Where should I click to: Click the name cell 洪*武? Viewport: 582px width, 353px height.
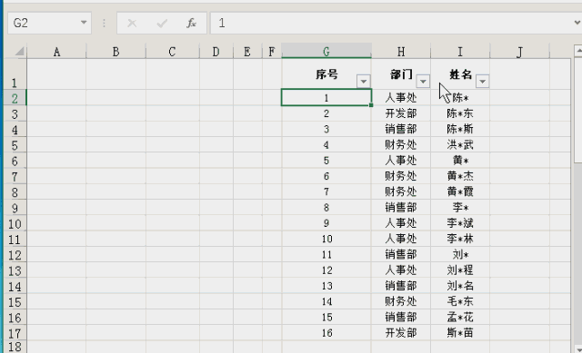point(460,145)
